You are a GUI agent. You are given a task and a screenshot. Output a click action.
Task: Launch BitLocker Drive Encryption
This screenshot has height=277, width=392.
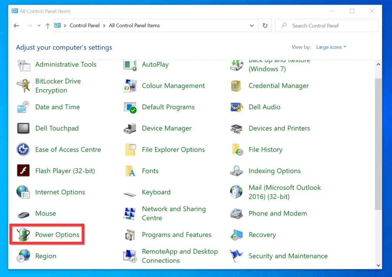(x=58, y=86)
